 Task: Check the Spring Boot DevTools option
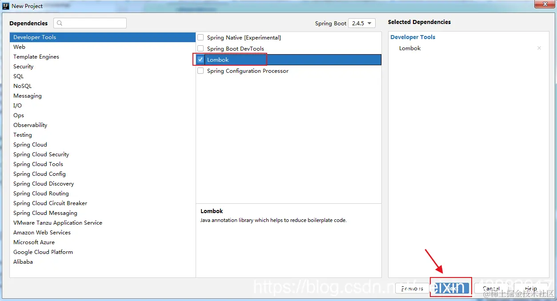[200, 48]
